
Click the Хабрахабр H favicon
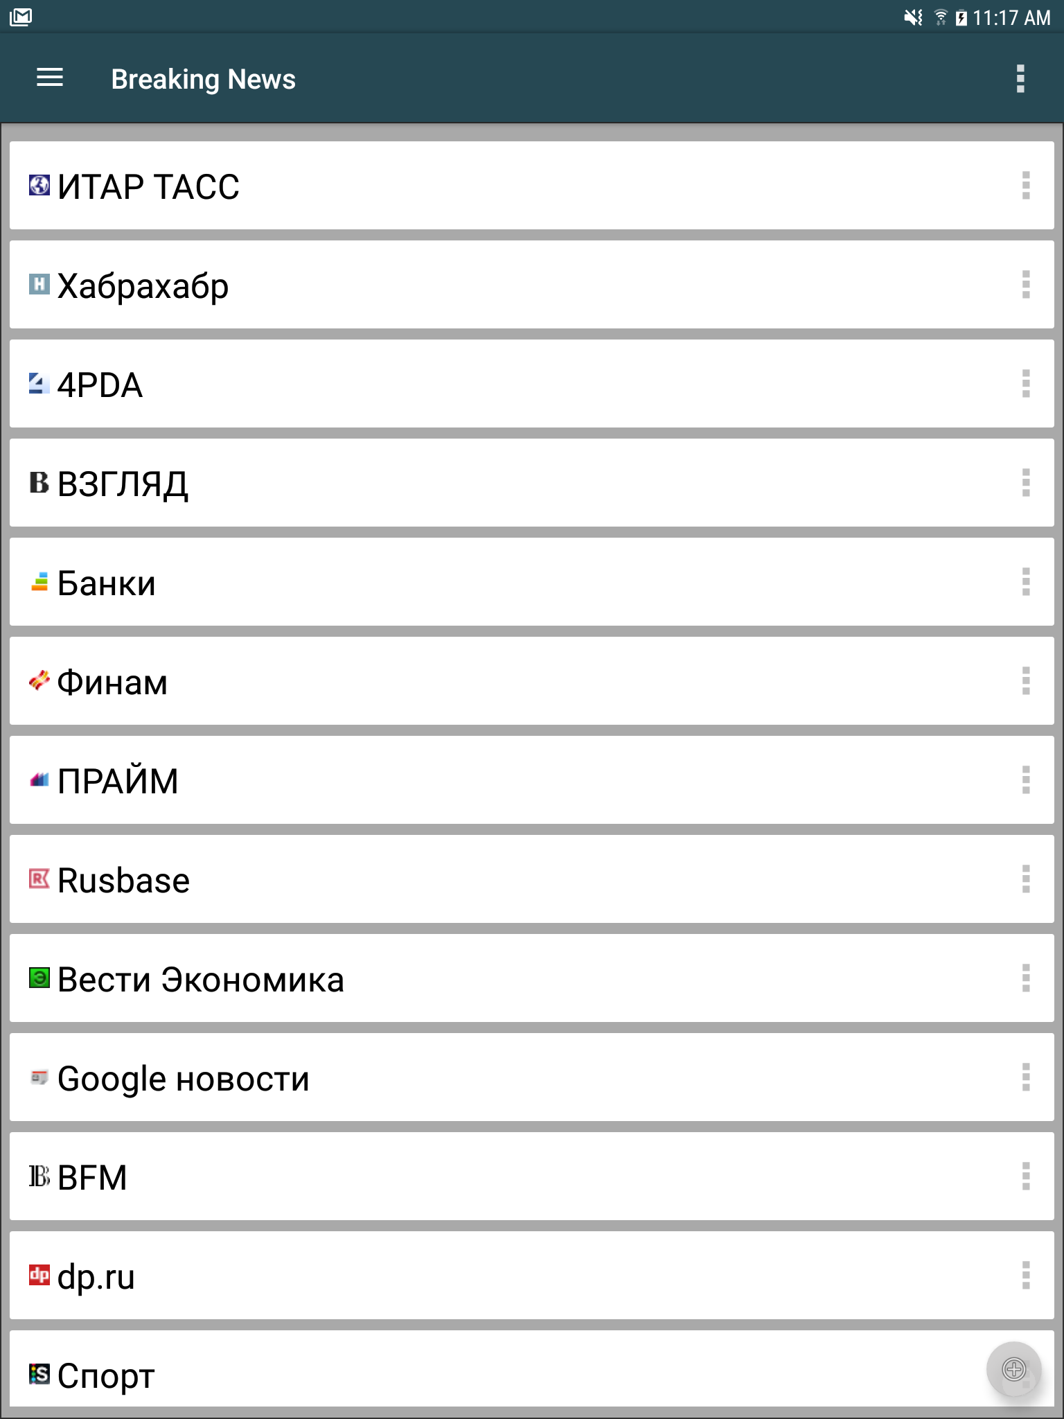click(39, 284)
